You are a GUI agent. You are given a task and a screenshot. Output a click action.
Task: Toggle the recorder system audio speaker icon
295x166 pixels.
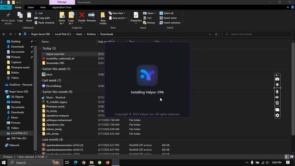(277, 97)
